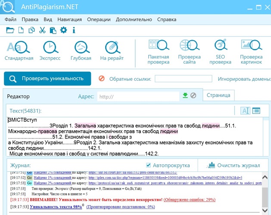Maximize the AntiPlagiarism.NET window
This screenshot has height=215, width=271.
pos(259,7)
